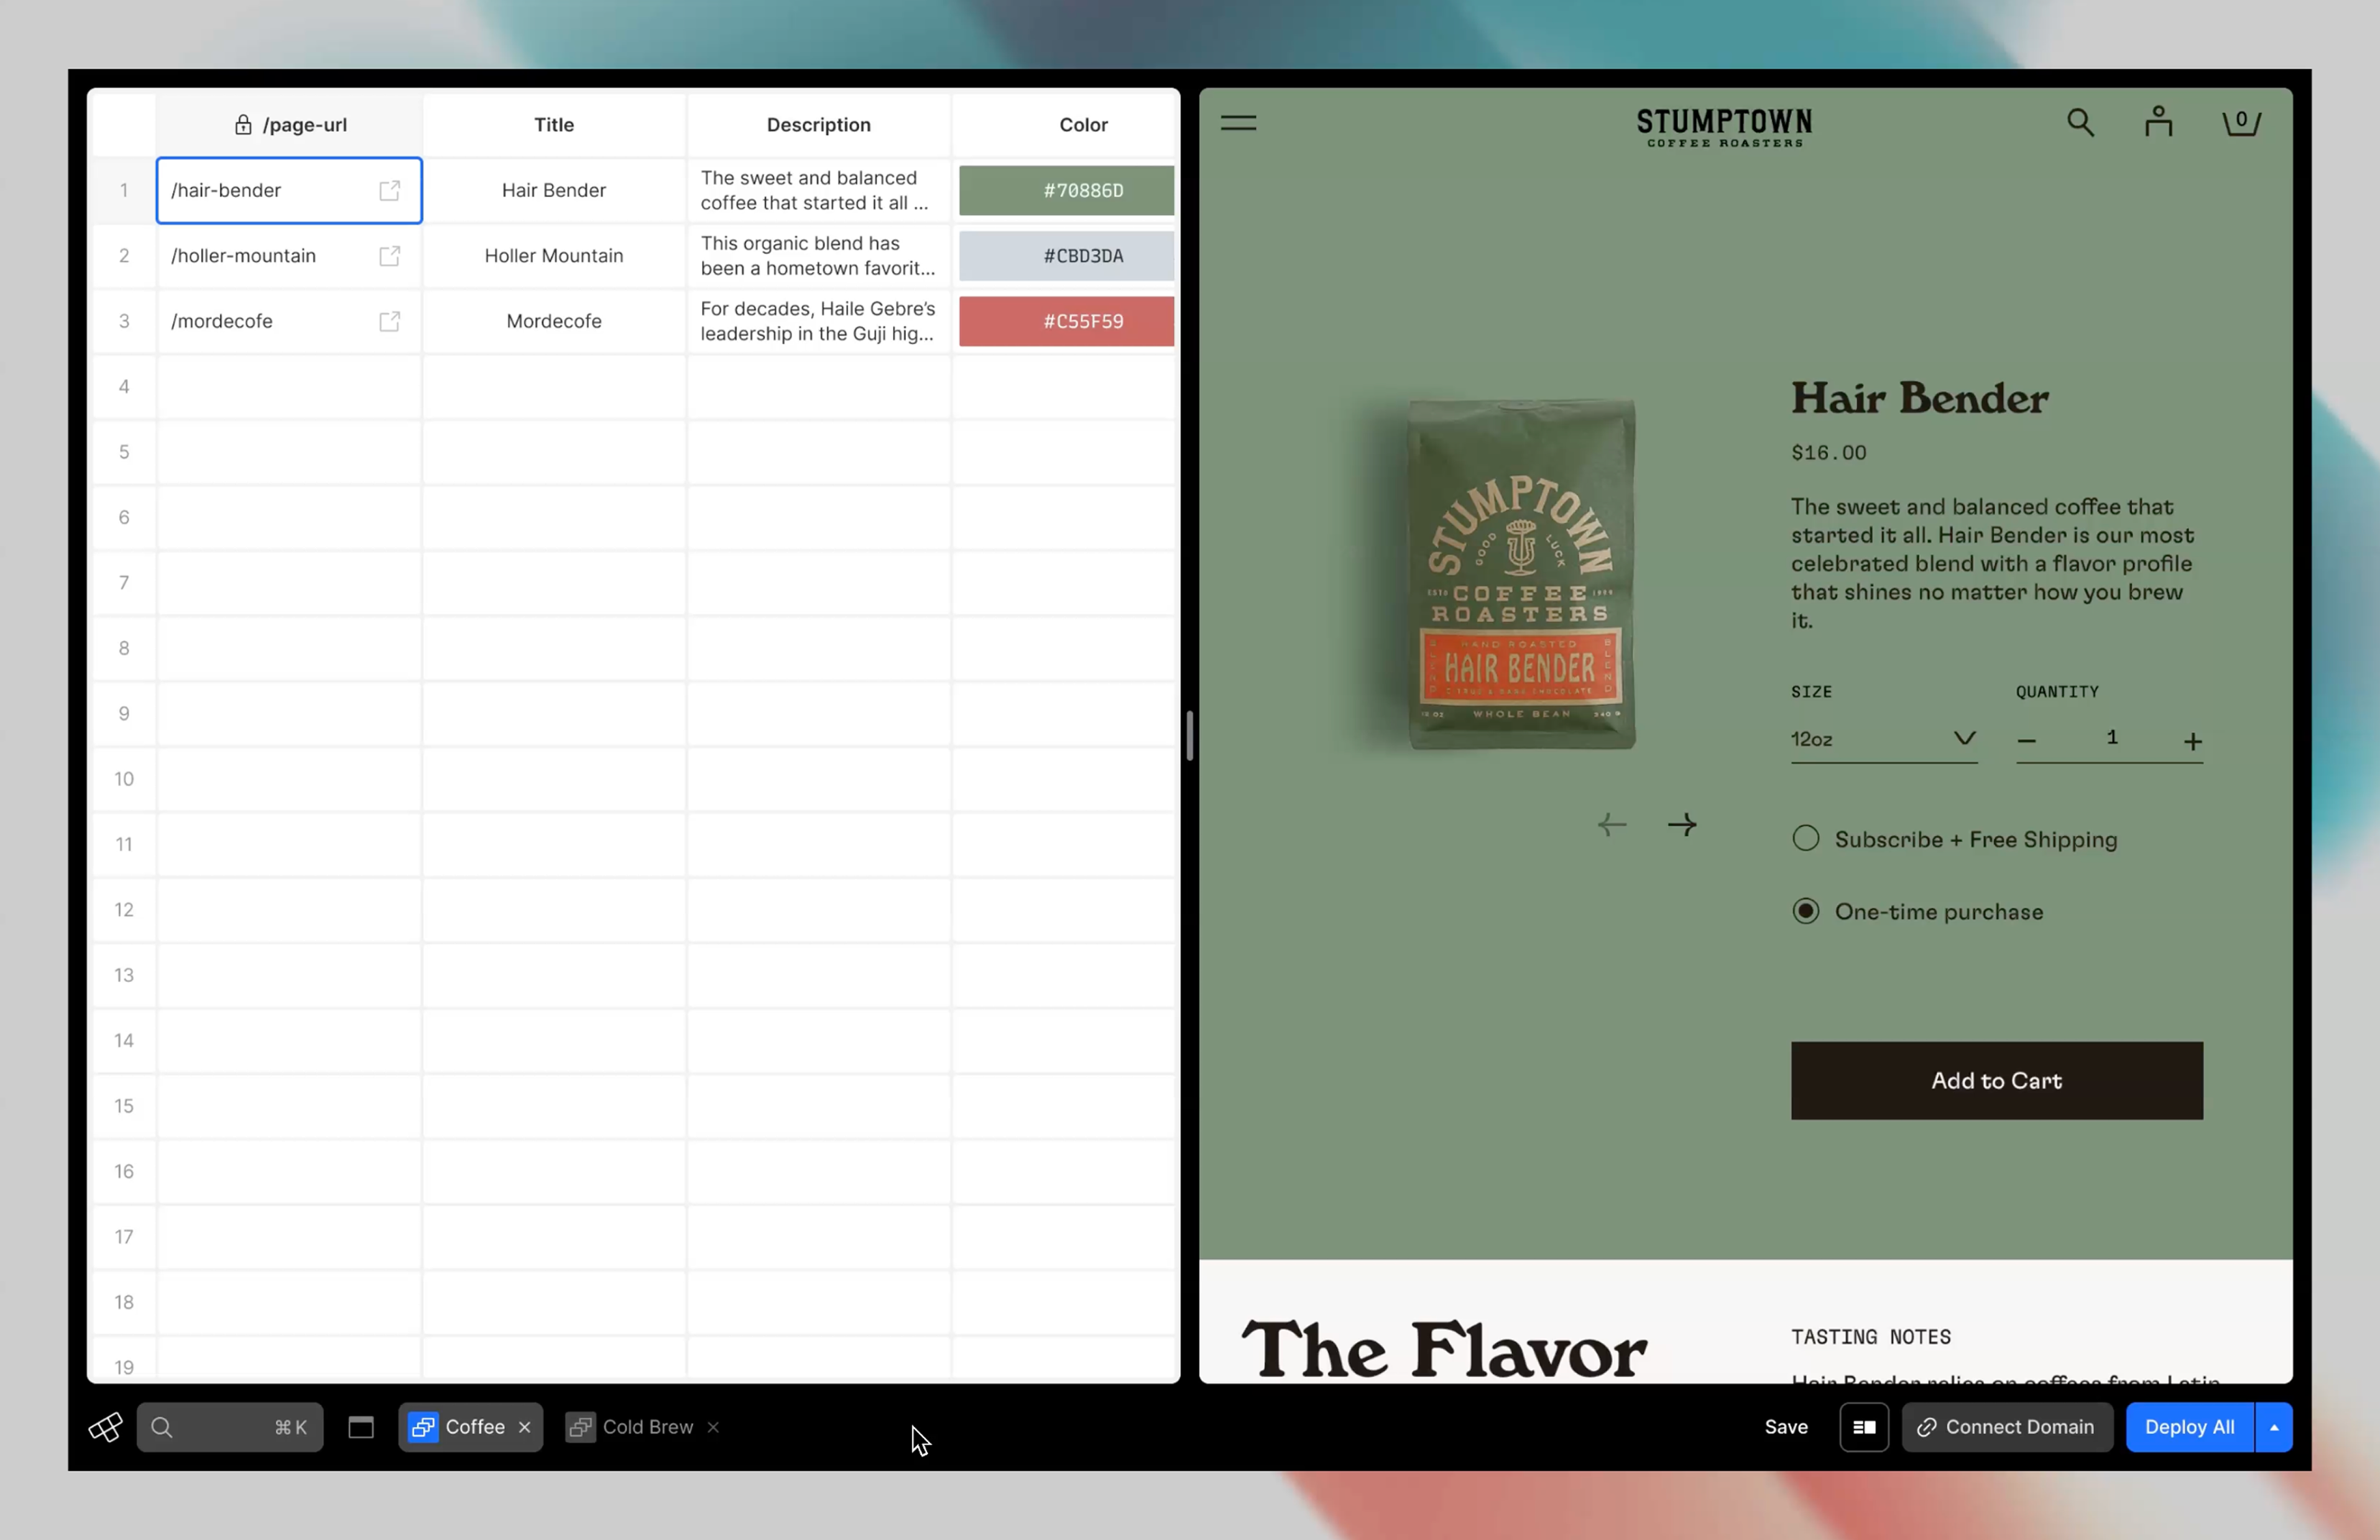Open the #CBD3DA gray color swatch
Image resolution: width=2380 pixels, height=1540 pixels.
pyautogui.click(x=1066, y=256)
